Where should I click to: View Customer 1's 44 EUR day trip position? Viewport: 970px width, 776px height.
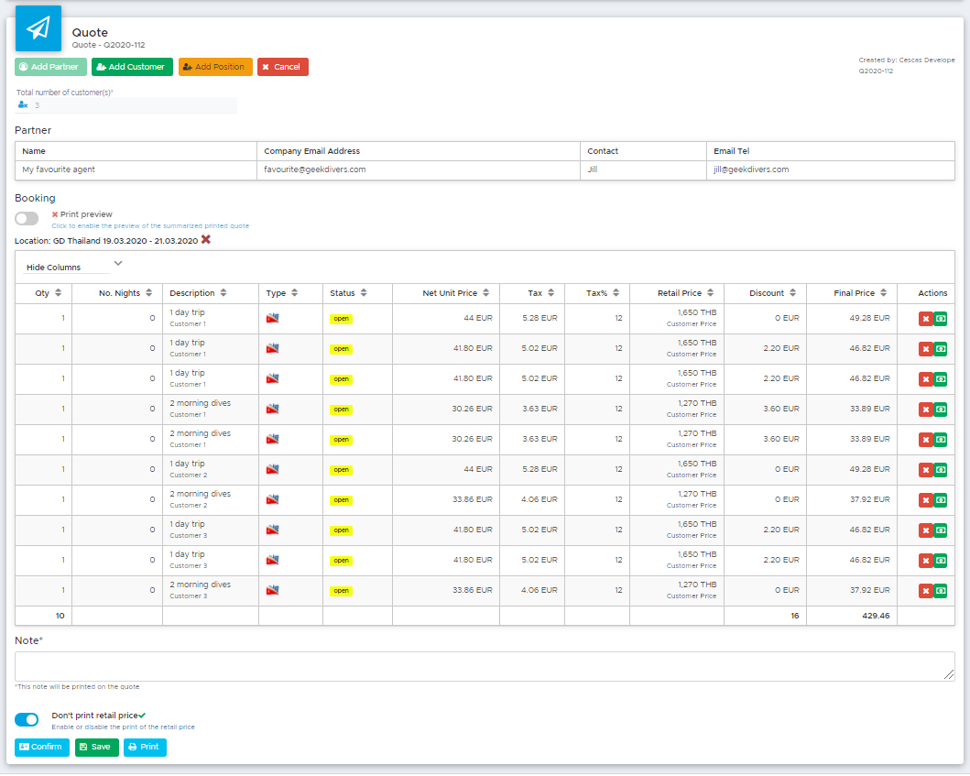point(941,319)
